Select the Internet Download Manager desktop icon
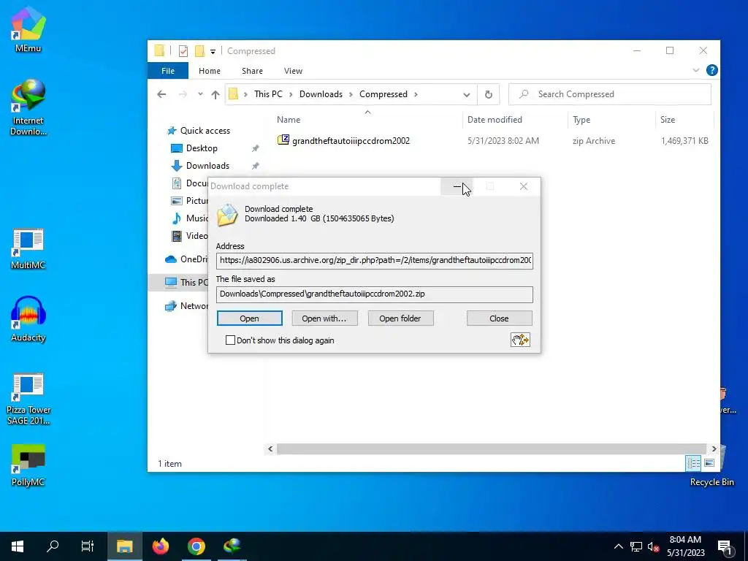This screenshot has height=561, width=748. tap(28, 107)
